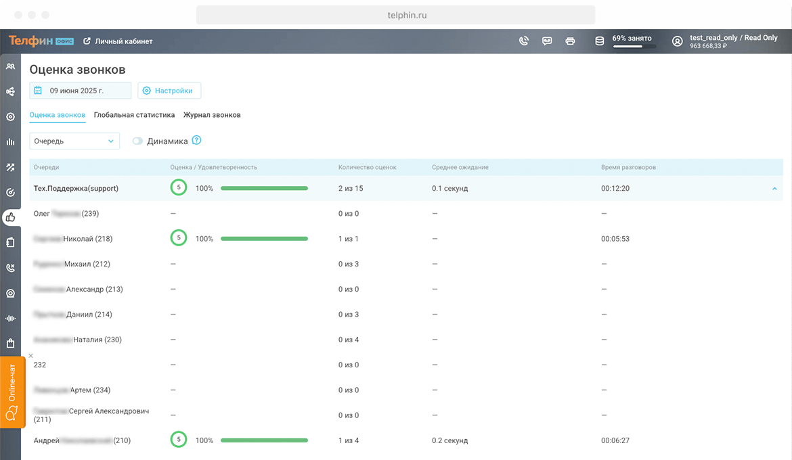Click the Настройки button

[x=169, y=91]
